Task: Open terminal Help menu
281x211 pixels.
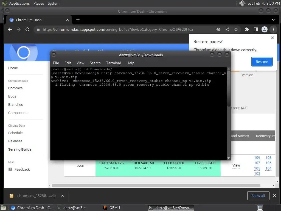Action: click(130, 63)
